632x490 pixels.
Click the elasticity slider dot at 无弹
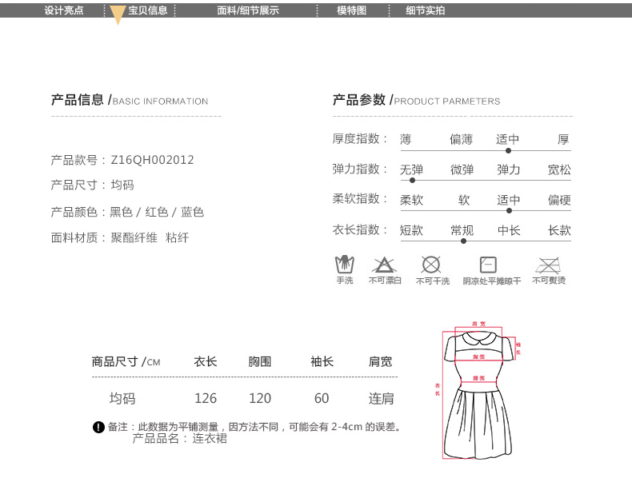(412, 181)
